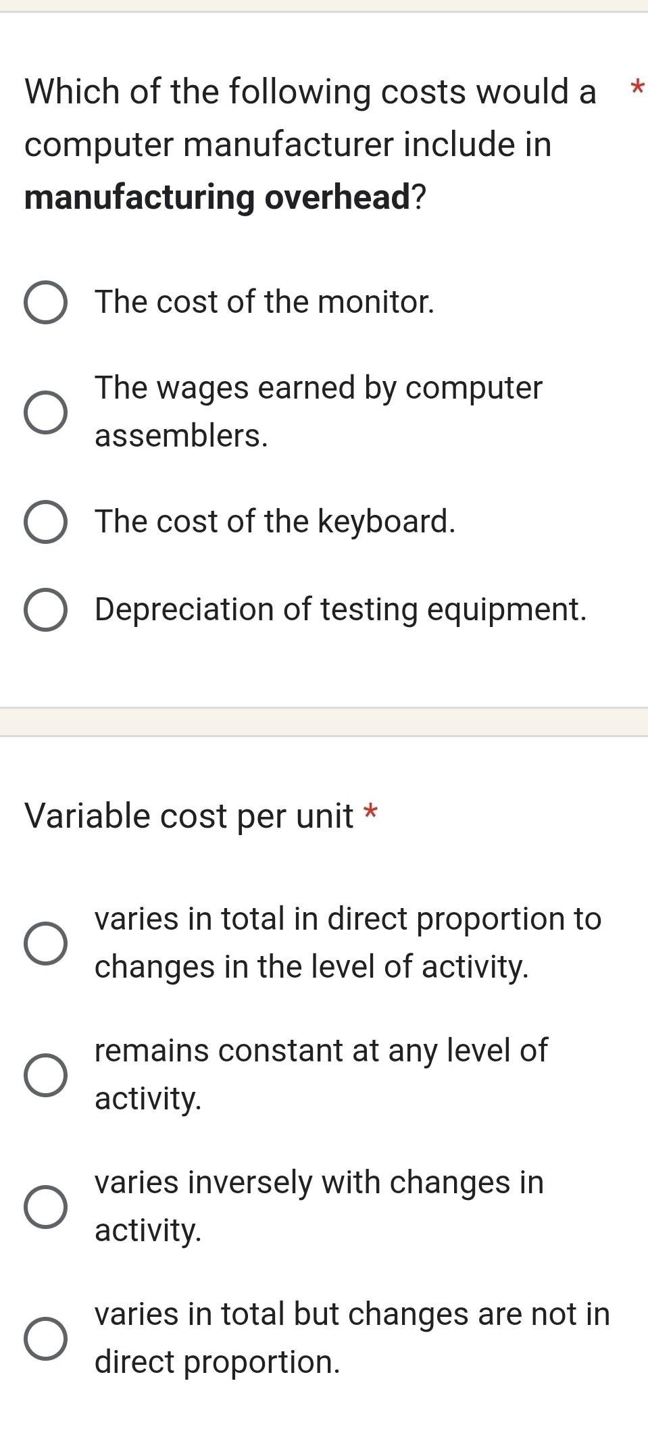Select the radio button for "varies in total in direct proportion"
This screenshot has width=648, height=1429.
(45, 943)
